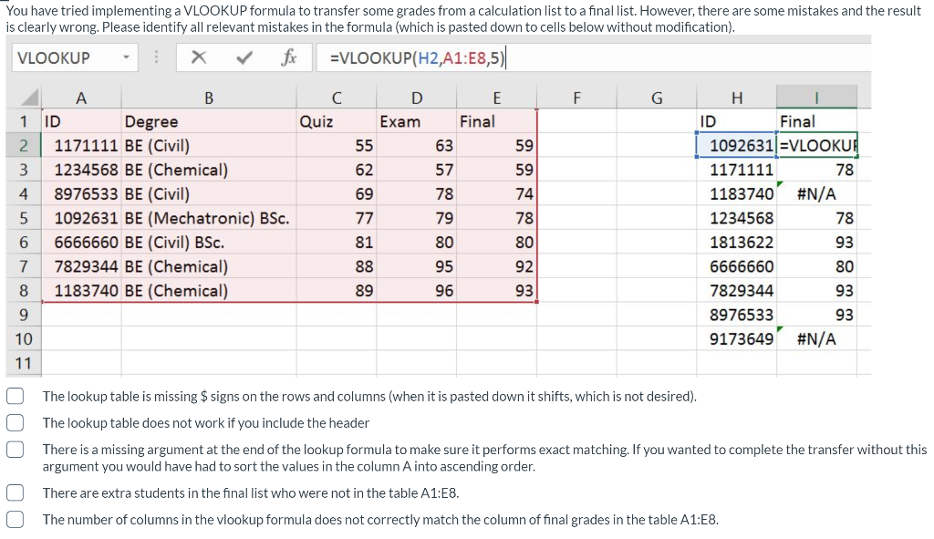Select cell H2 containing 1092631

739,144
